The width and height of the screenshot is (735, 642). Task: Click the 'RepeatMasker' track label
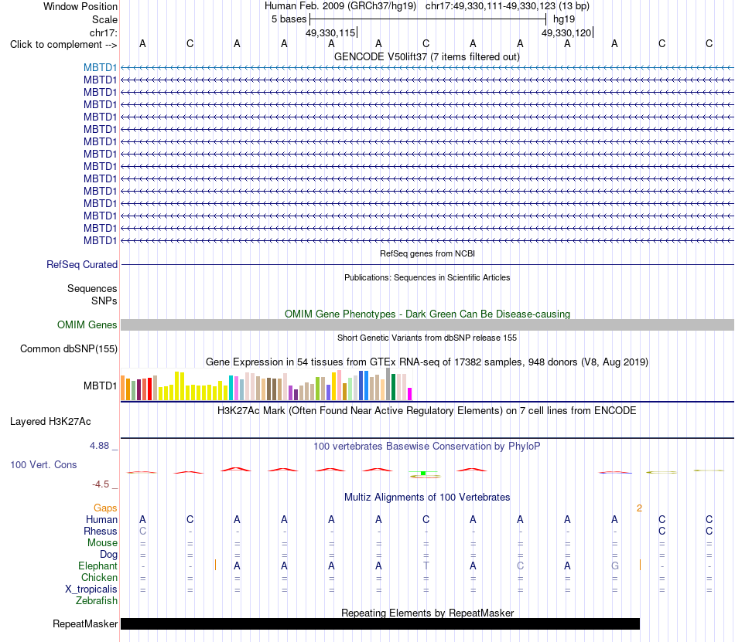coord(85,623)
